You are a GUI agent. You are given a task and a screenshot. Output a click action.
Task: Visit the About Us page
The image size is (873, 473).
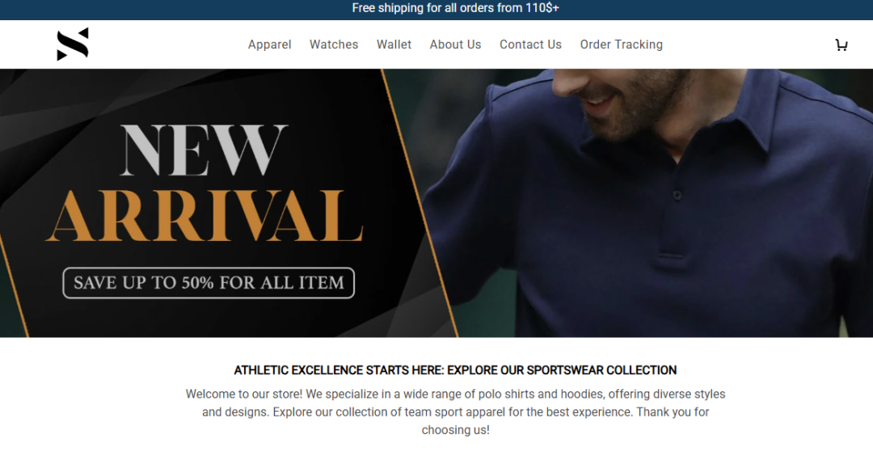pos(455,44)
